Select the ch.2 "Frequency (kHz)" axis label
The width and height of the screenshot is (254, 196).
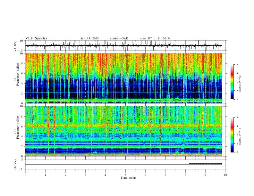(x=18, y=127)
